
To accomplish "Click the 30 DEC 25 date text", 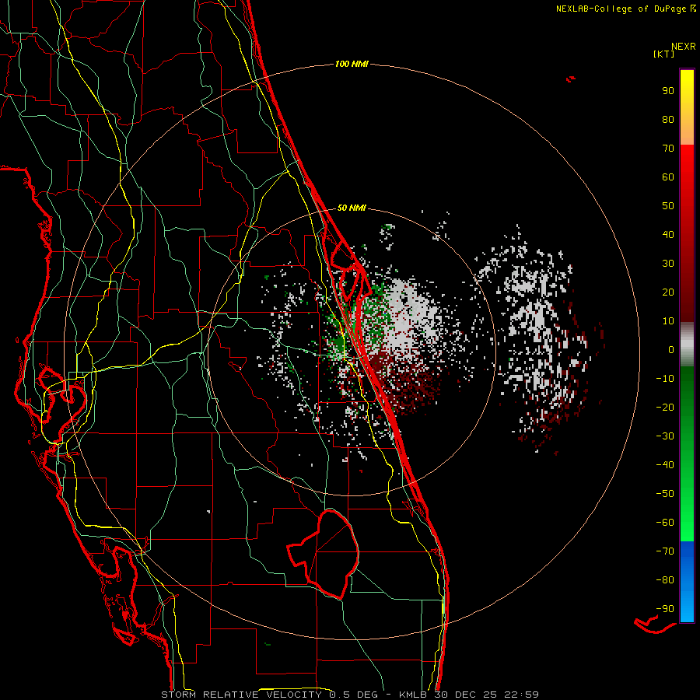I will 465,695.
